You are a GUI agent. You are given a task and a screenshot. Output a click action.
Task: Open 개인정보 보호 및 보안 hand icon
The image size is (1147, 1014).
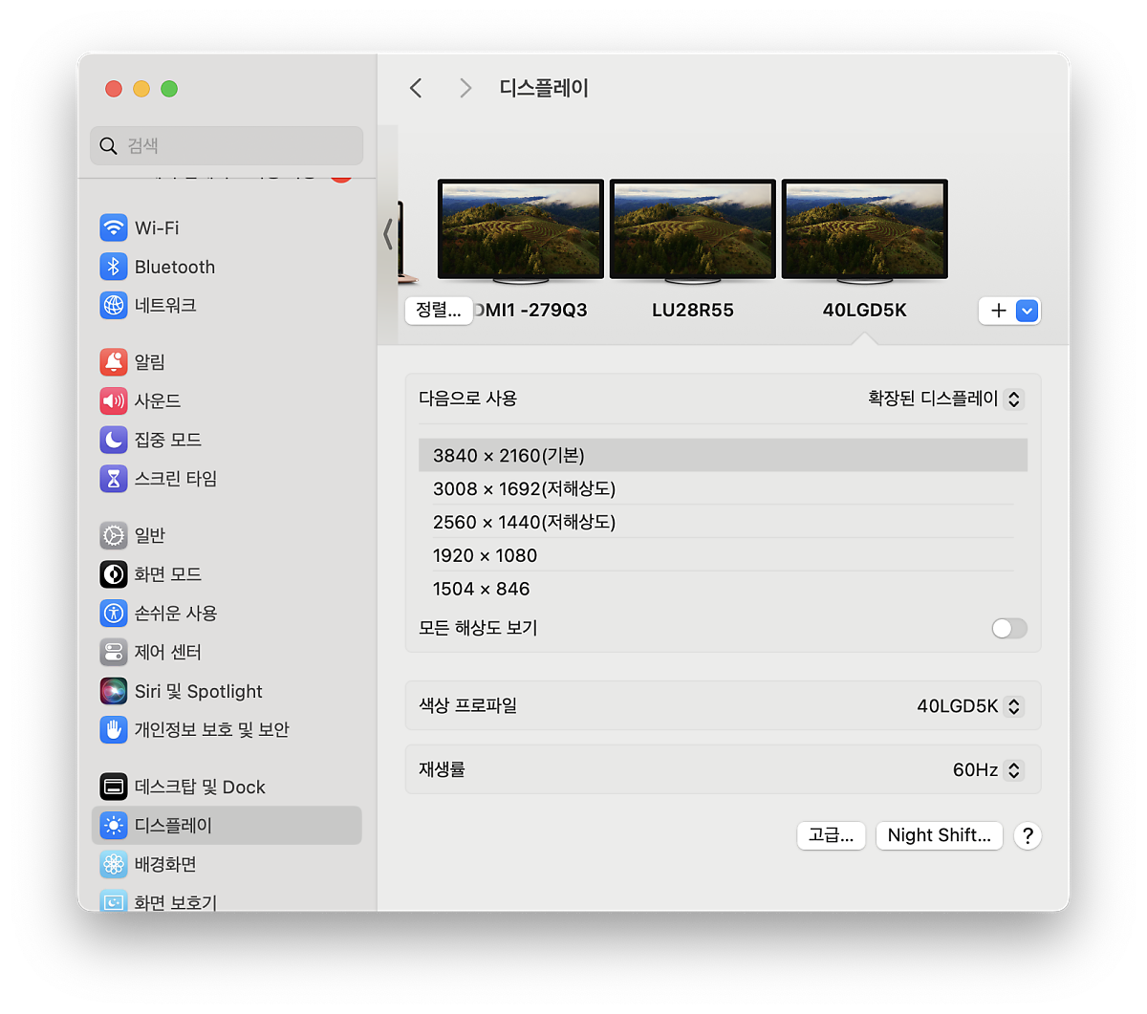pos(114,729)
